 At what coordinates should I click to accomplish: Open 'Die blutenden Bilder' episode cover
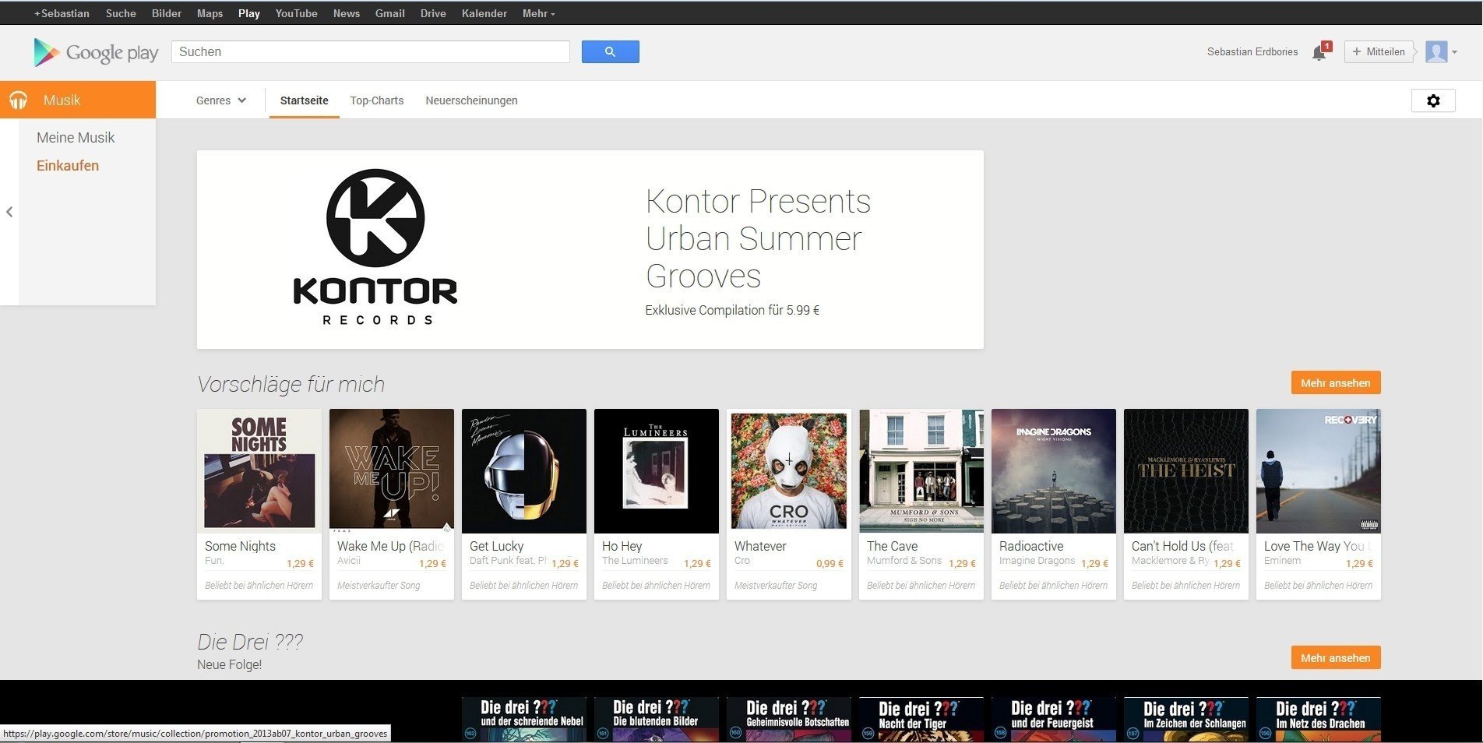point(657,719)
